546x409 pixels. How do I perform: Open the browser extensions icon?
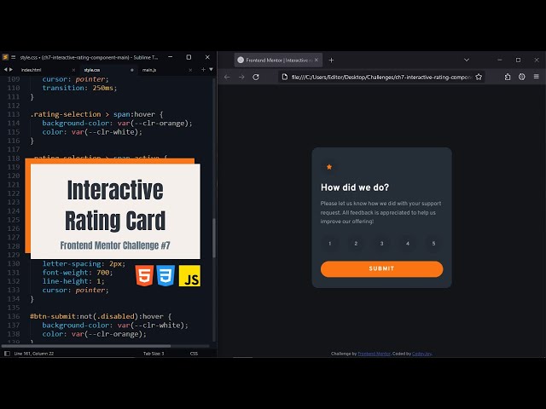508,77
